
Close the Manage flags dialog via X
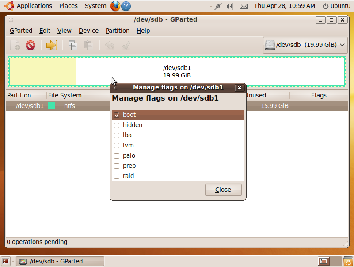[x=240, y=88]
